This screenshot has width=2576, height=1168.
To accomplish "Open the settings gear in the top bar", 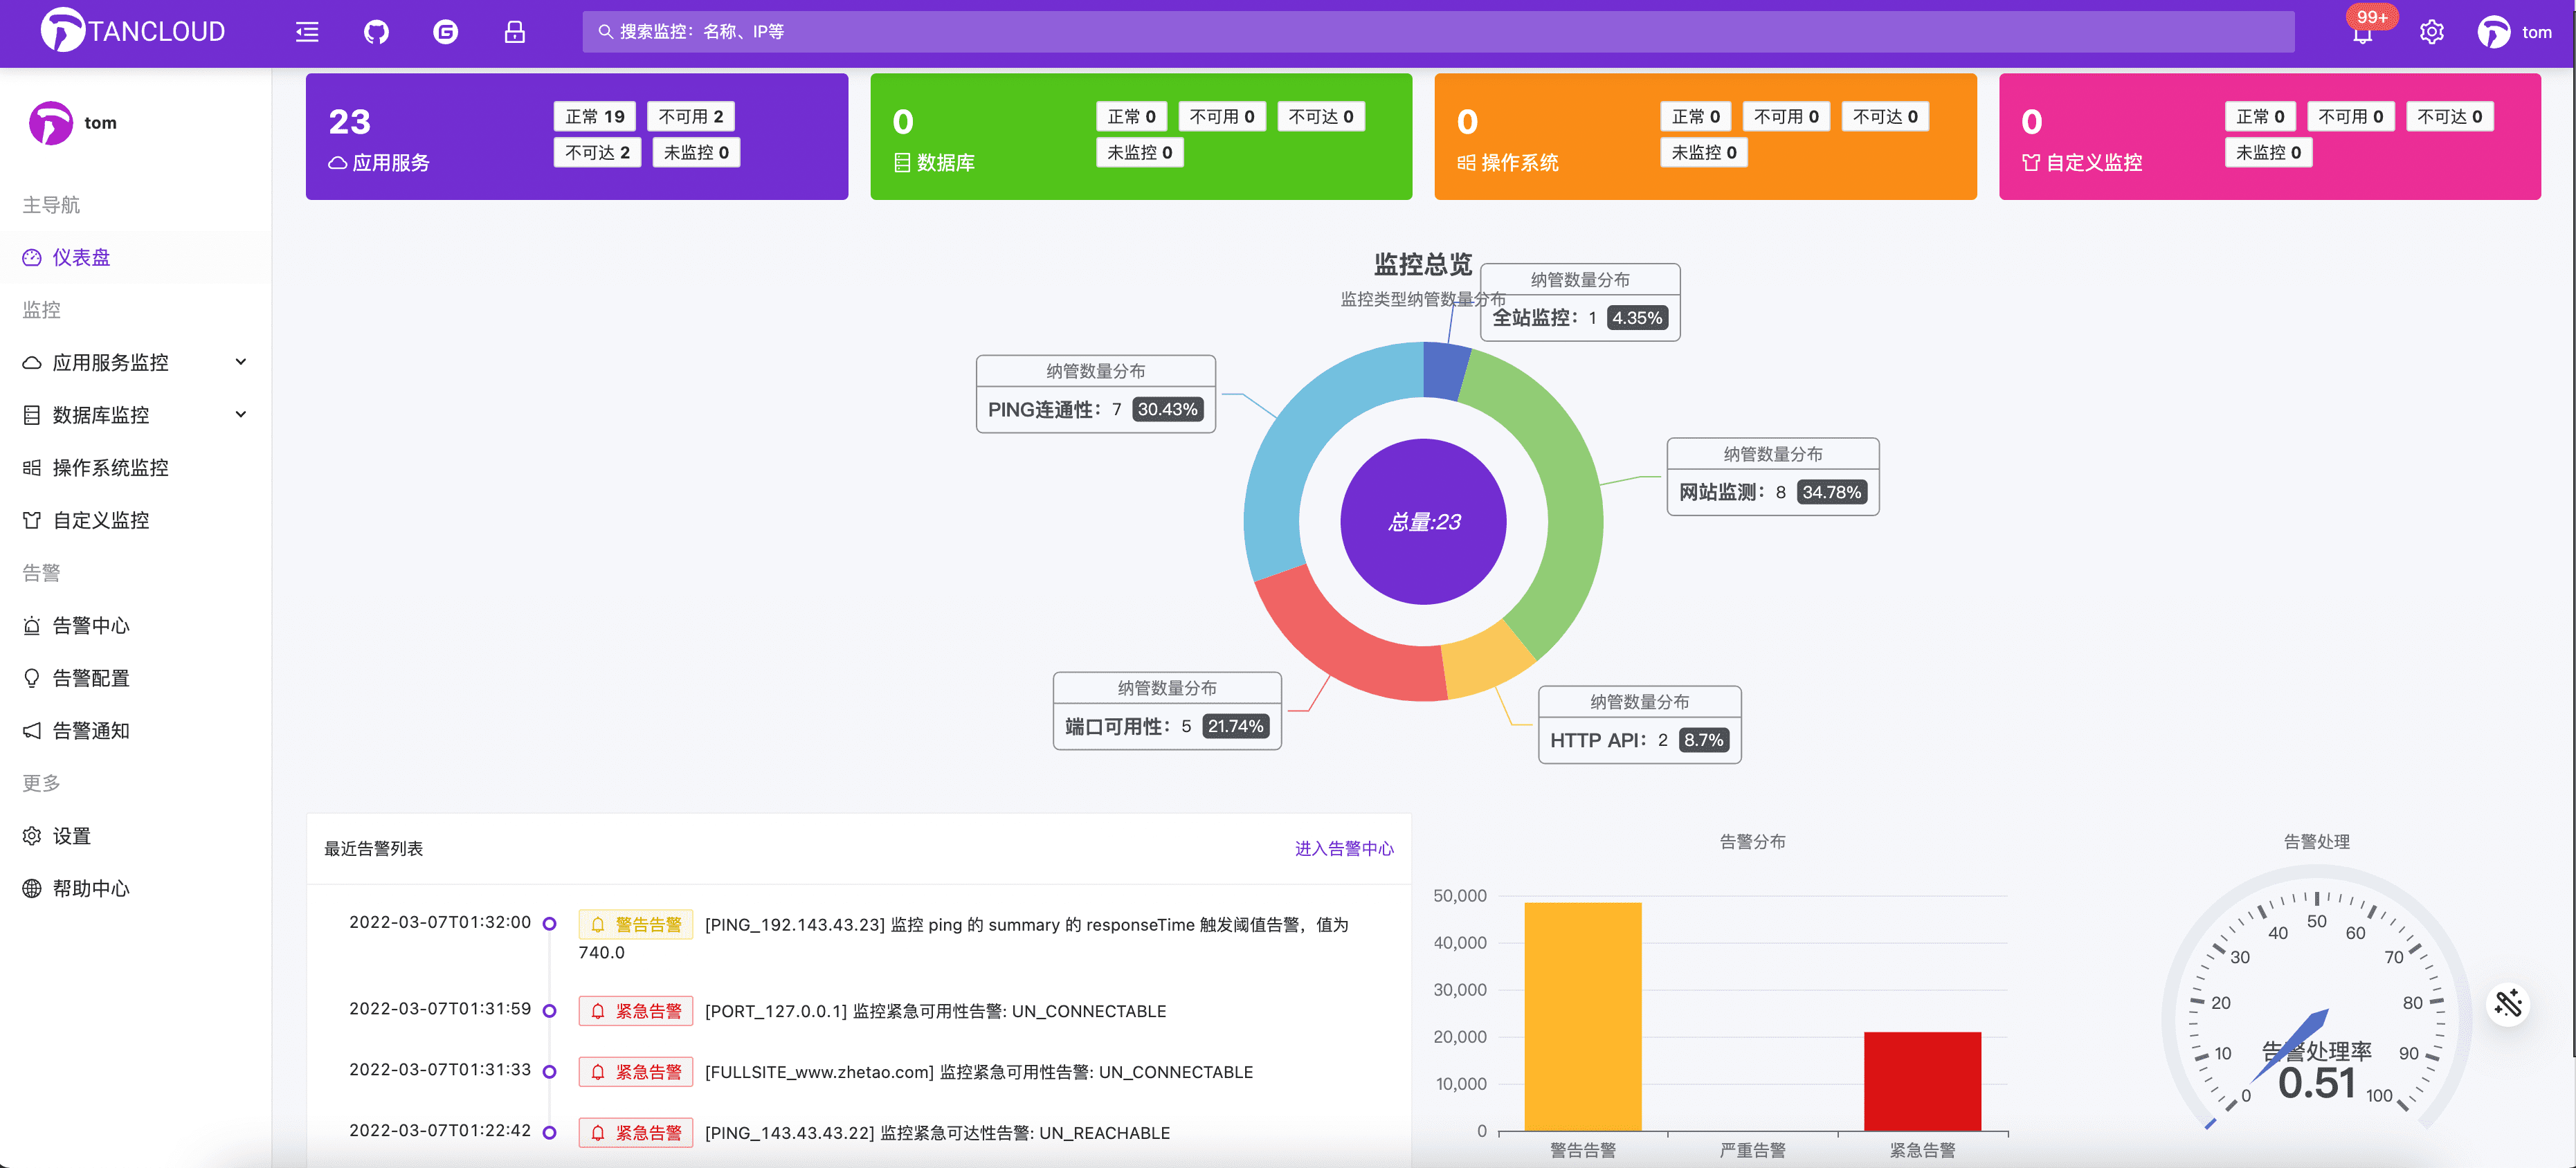I will pos(2431,32).
